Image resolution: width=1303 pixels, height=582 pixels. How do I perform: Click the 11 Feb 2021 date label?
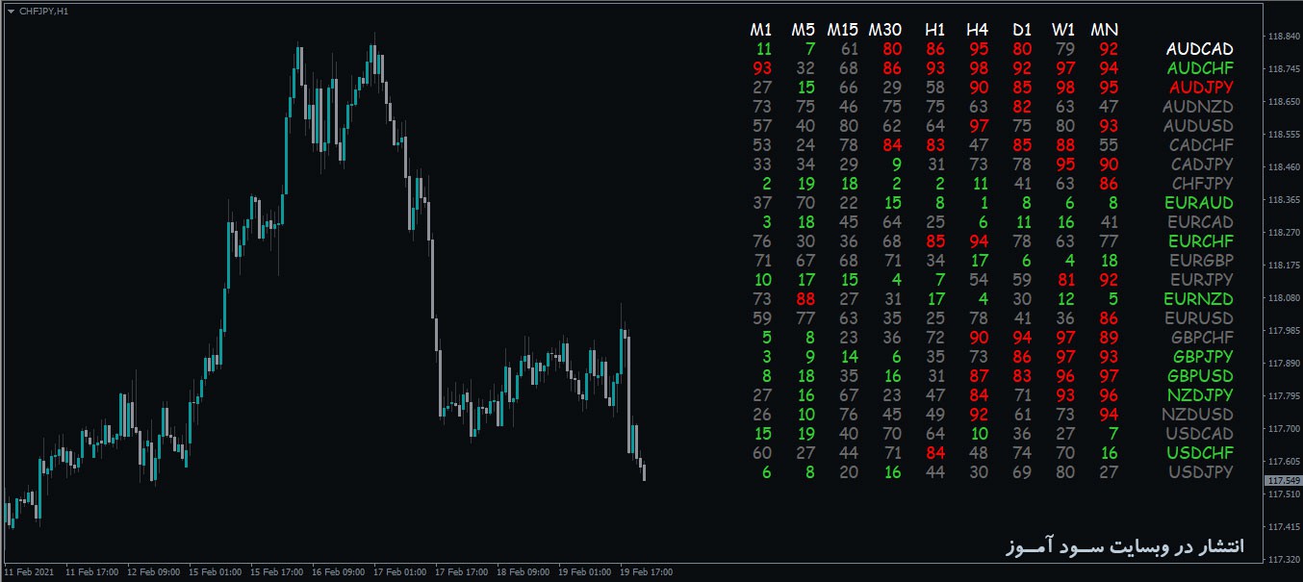[x=30, y=572]
